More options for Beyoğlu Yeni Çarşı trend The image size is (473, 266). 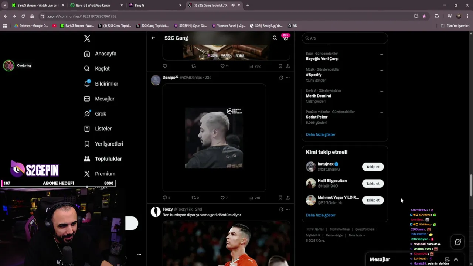click(x=381, y=54)
